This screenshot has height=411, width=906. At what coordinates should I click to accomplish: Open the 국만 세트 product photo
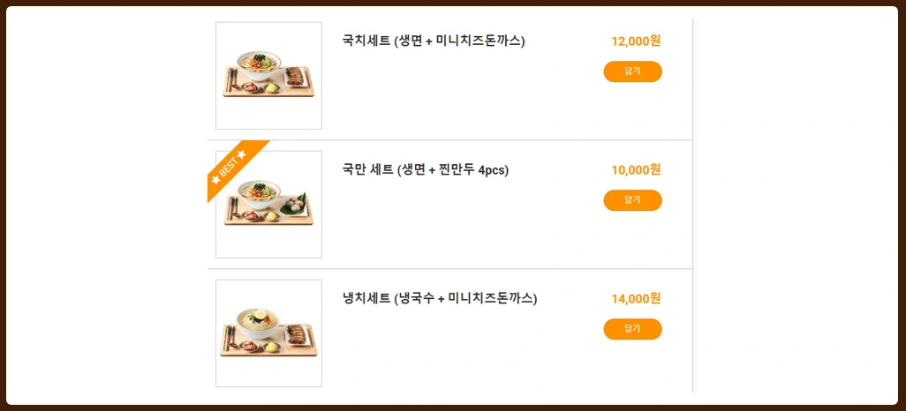(268, 205)
